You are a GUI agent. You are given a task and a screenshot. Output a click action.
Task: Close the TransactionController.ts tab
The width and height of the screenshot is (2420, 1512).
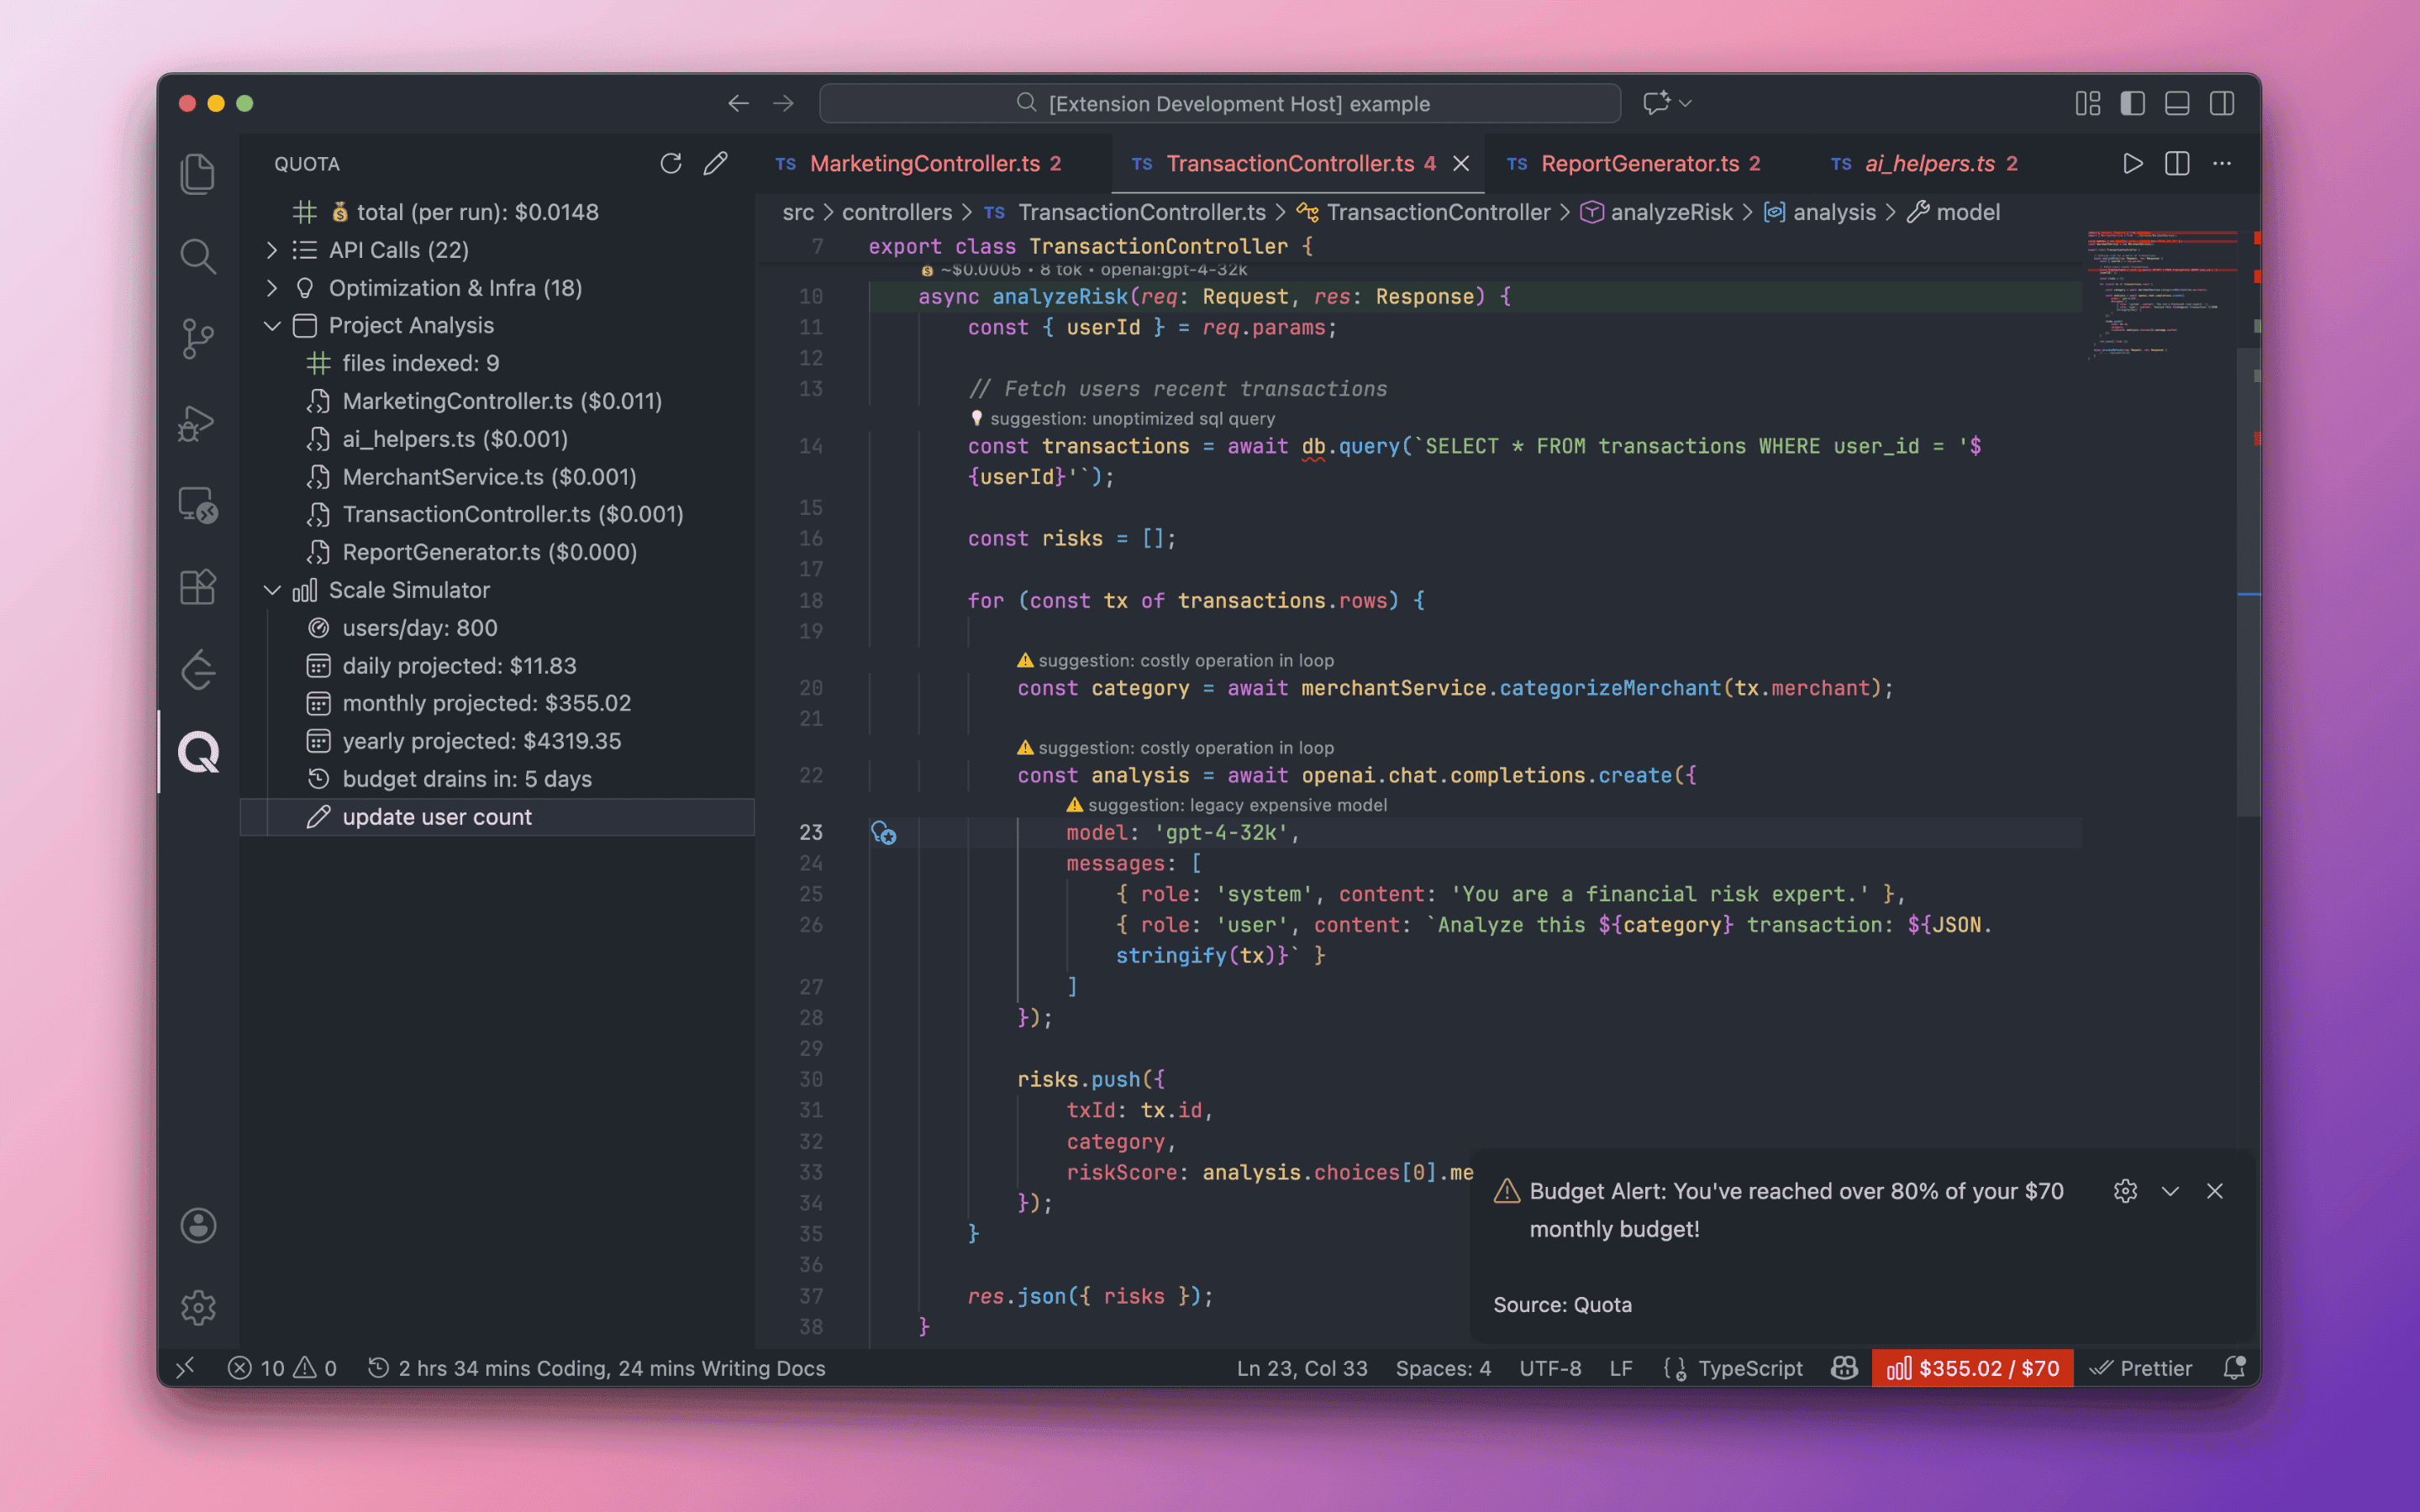[1461, 163]
